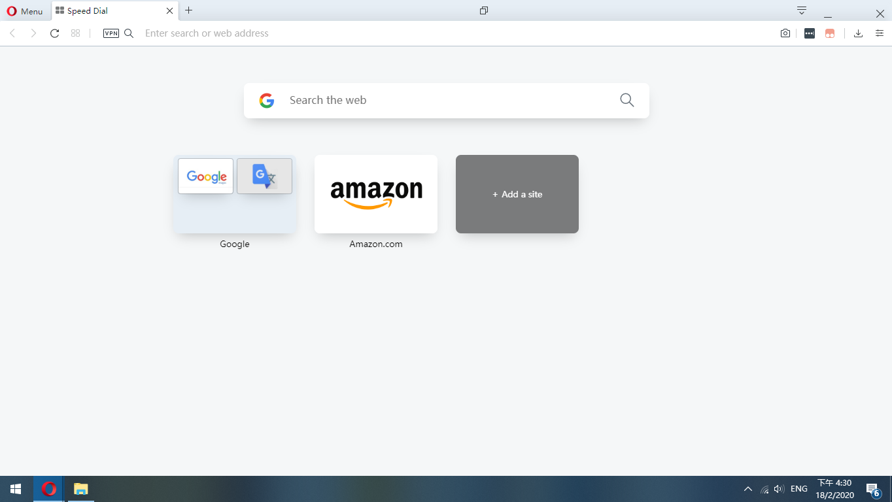The image size is (892, 502).
Task: Open tab menu dropdown at top right
Action: click(x=802, y=10)
